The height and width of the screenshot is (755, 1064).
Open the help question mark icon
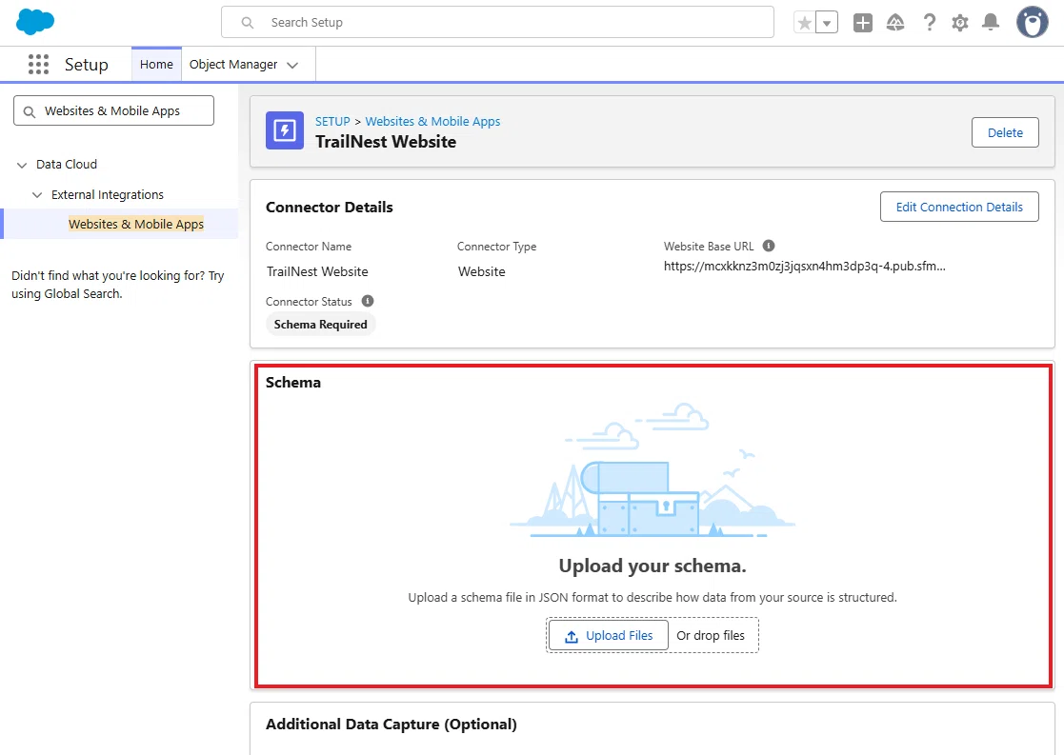[x=930, y=23]
